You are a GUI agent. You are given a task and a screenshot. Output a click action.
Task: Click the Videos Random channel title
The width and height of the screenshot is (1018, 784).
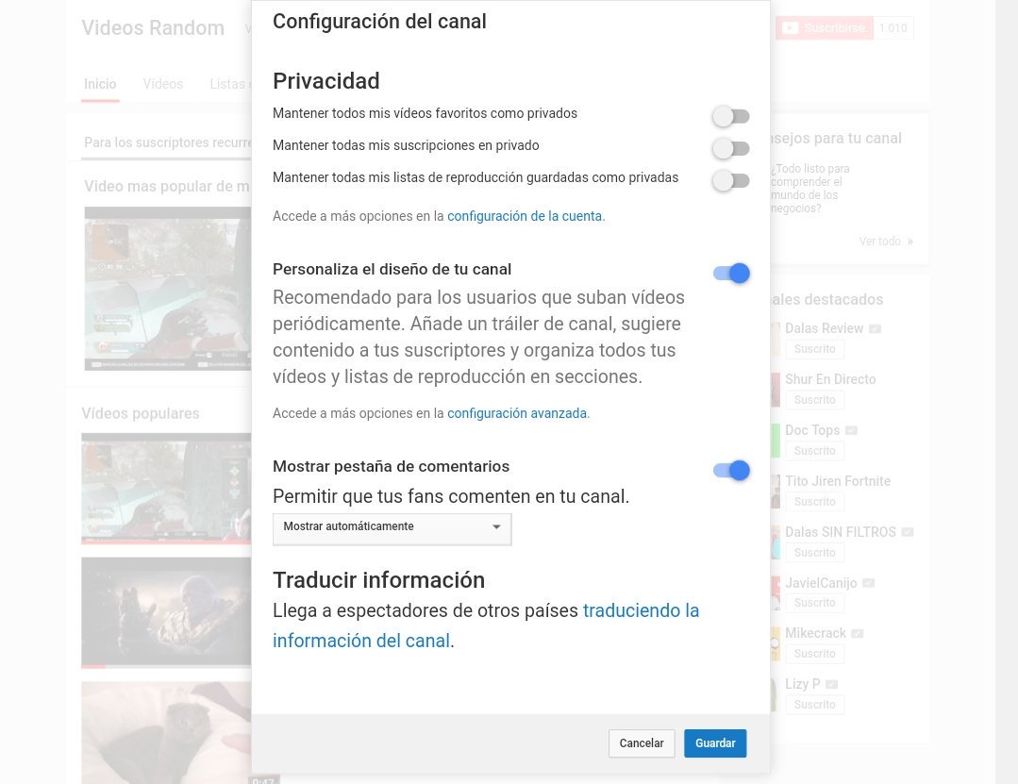pyautogui.click(x=153, y=28)
